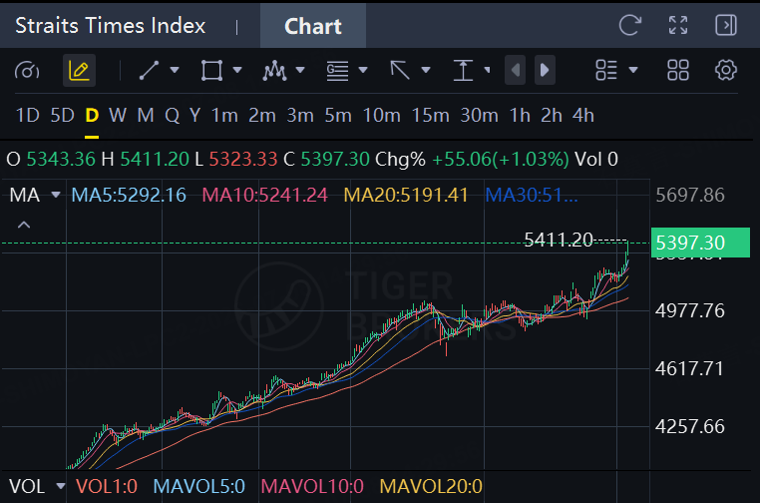This screenshot has width=760, height=503.
Task: Select the 3m interval
Action: (x=300, y=116)
